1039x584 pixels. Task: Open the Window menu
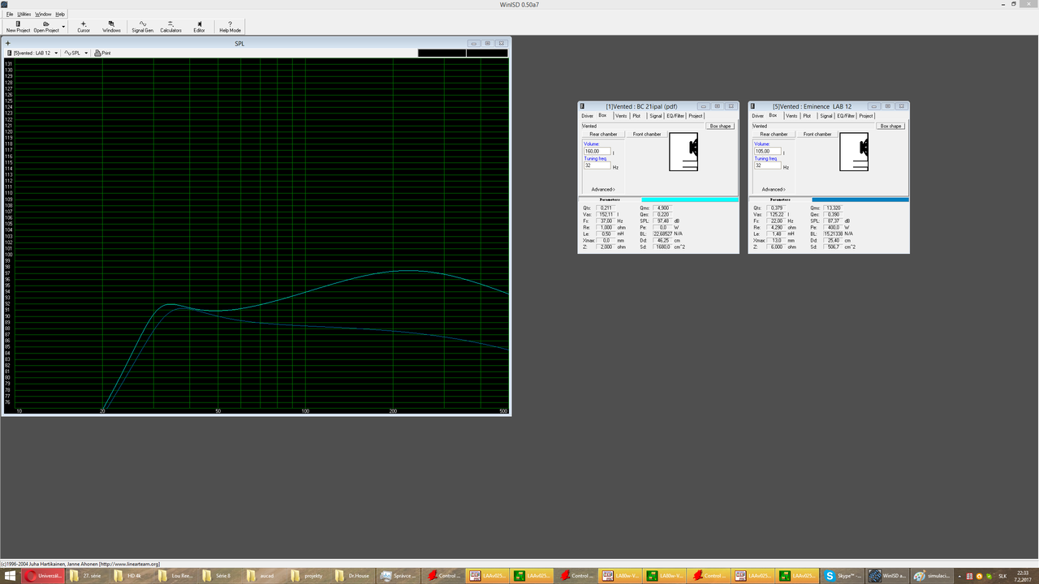44,14
